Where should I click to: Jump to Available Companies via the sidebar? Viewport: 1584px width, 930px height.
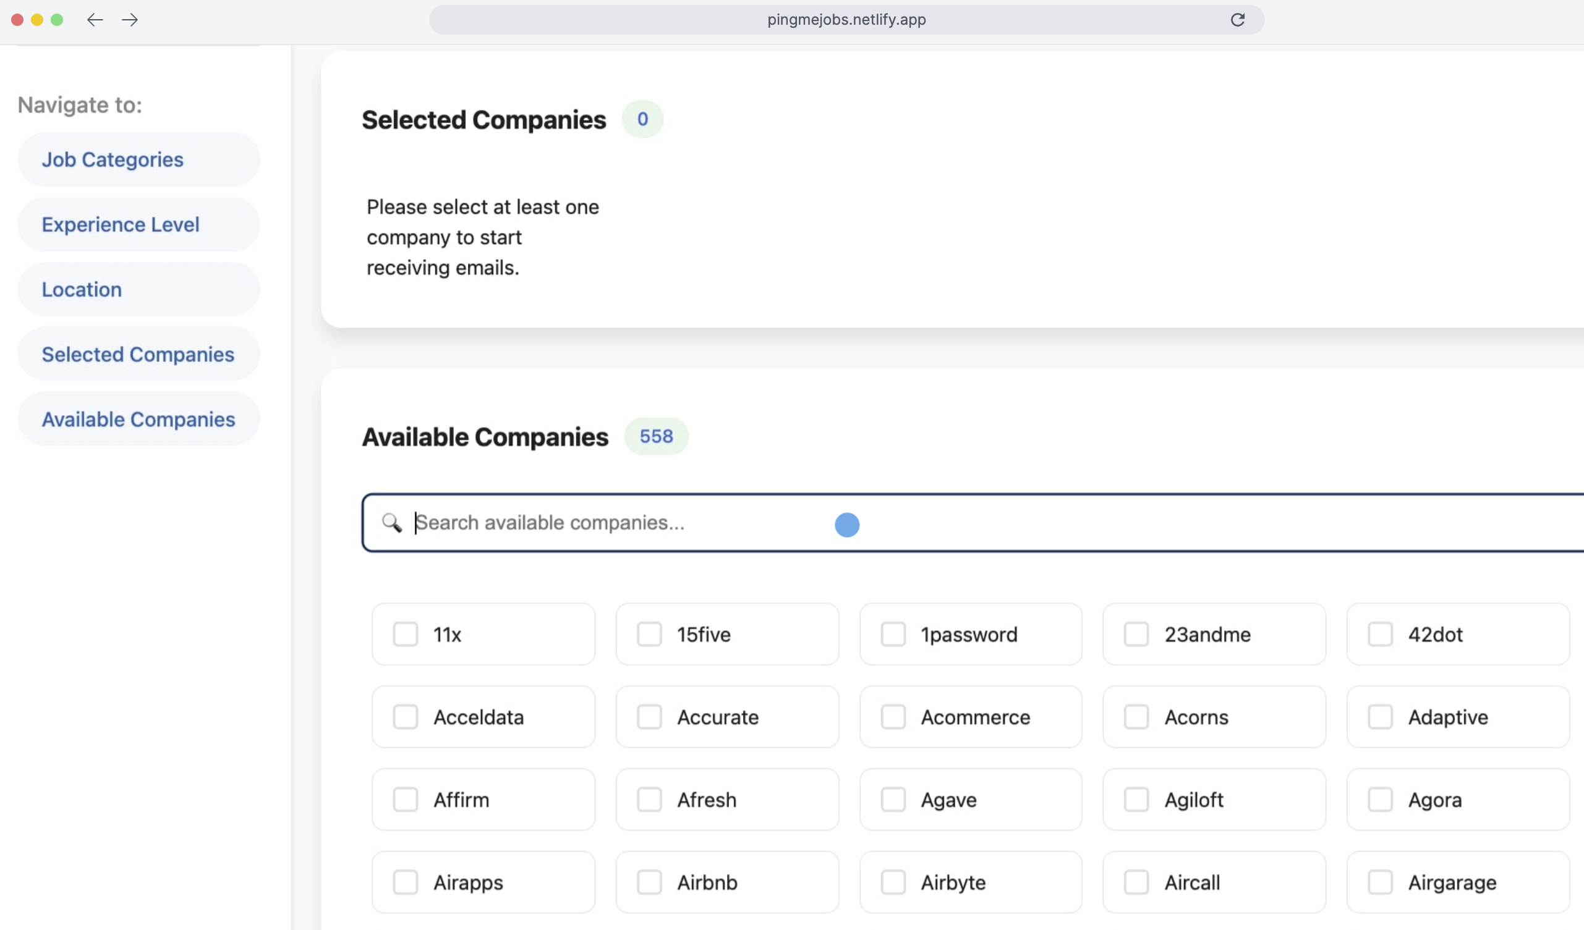tap(138, 419)
